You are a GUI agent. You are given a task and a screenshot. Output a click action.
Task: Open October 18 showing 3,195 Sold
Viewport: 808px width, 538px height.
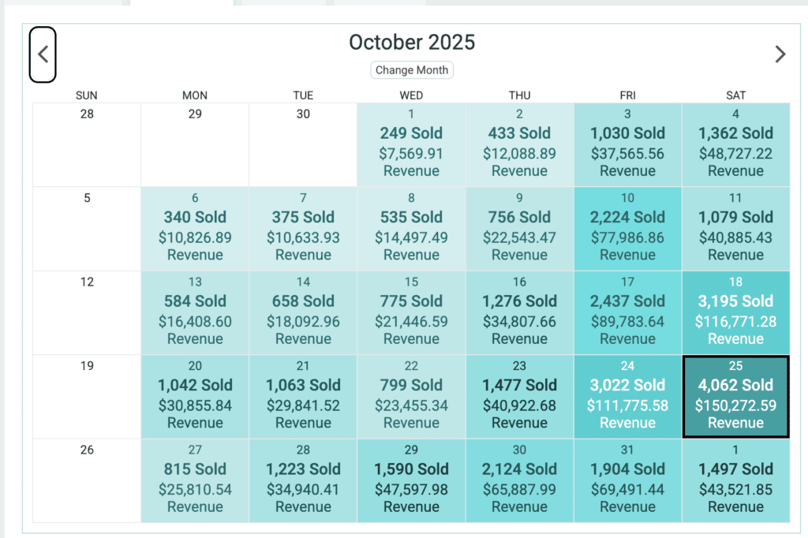(735, 312)
